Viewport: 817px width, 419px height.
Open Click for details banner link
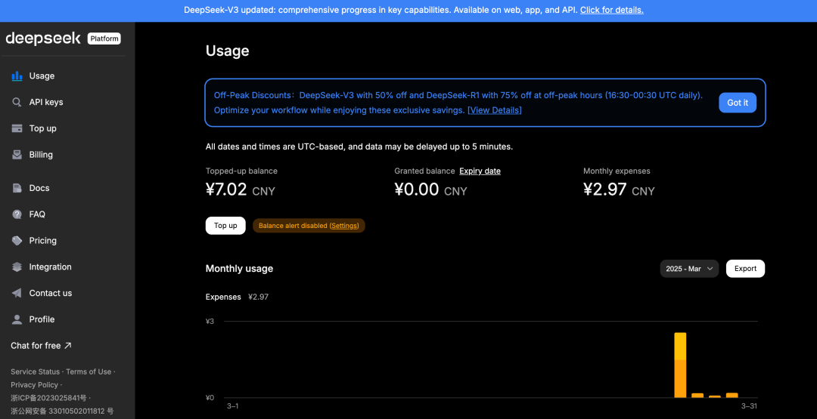[611, 11]
